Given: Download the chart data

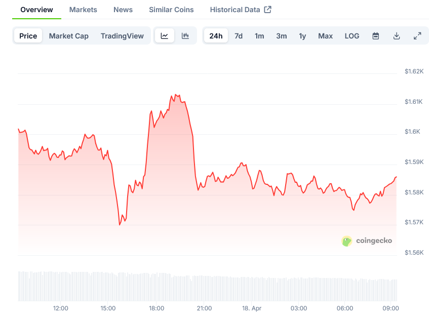Looking at the screenshot, I should click(397, 36).
